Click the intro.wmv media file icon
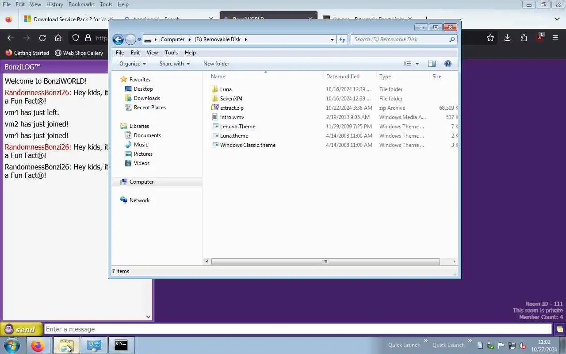 (215, 117)
